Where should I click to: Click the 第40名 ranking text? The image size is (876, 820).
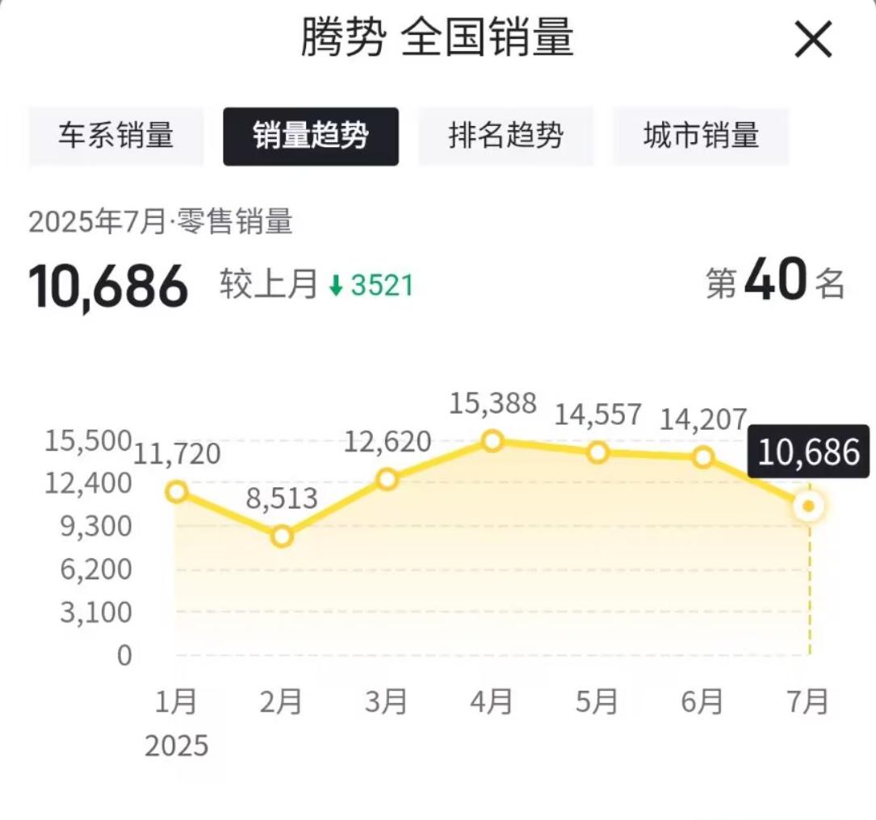coord(775,280)
